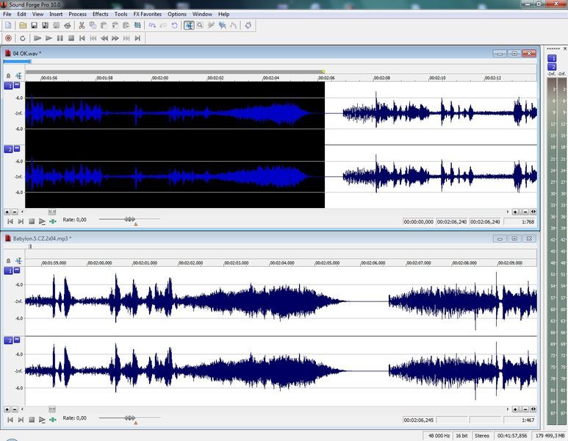Click the selection end field 00:02:06,240

click(x=452, y=222)
